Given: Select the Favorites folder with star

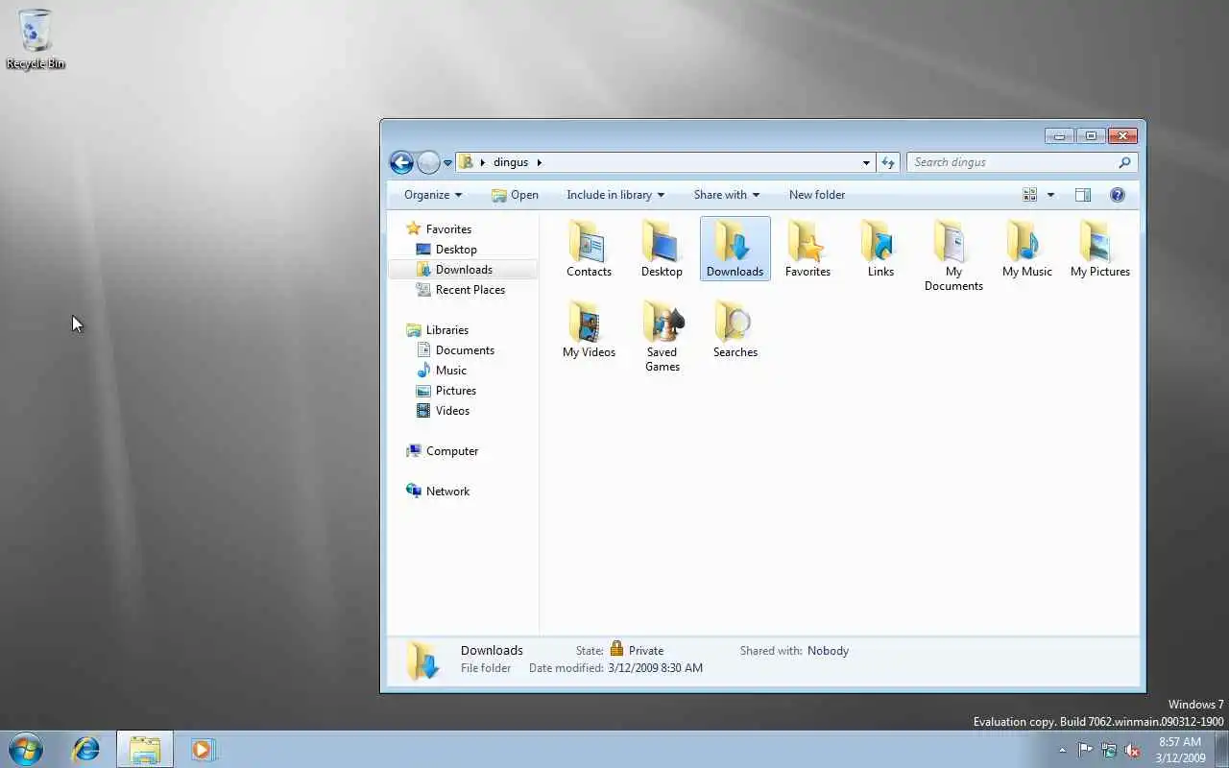Looking at the screenshot, I should [807, 249].
